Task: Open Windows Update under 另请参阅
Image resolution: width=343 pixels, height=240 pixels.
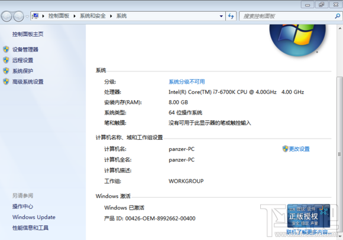Action: [34, 217]
